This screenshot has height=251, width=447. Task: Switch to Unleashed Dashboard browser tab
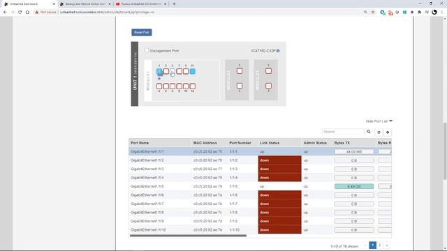(x=29, y=4)
